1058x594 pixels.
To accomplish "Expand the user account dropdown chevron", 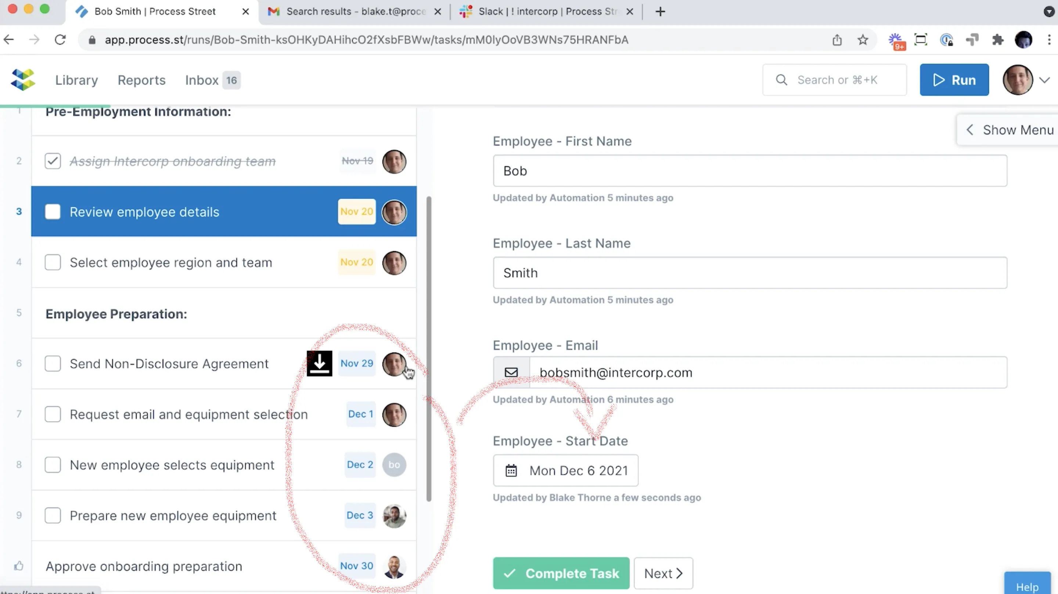I will (1044, 80).
